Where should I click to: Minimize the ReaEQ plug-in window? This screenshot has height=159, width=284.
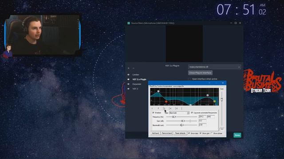pyautogui.click(x=209, y=83)
